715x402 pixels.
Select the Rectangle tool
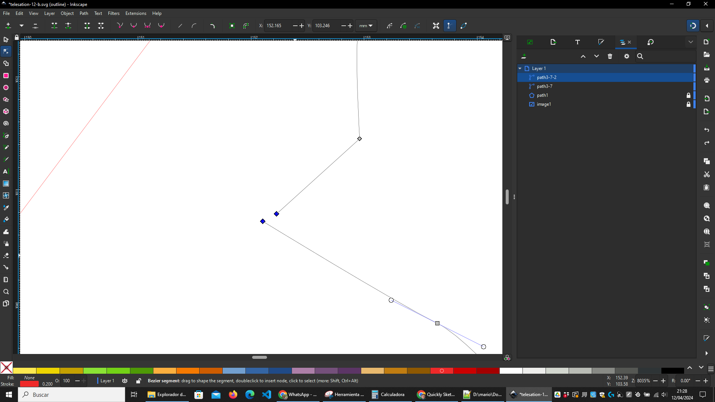[x=6, y=76]
